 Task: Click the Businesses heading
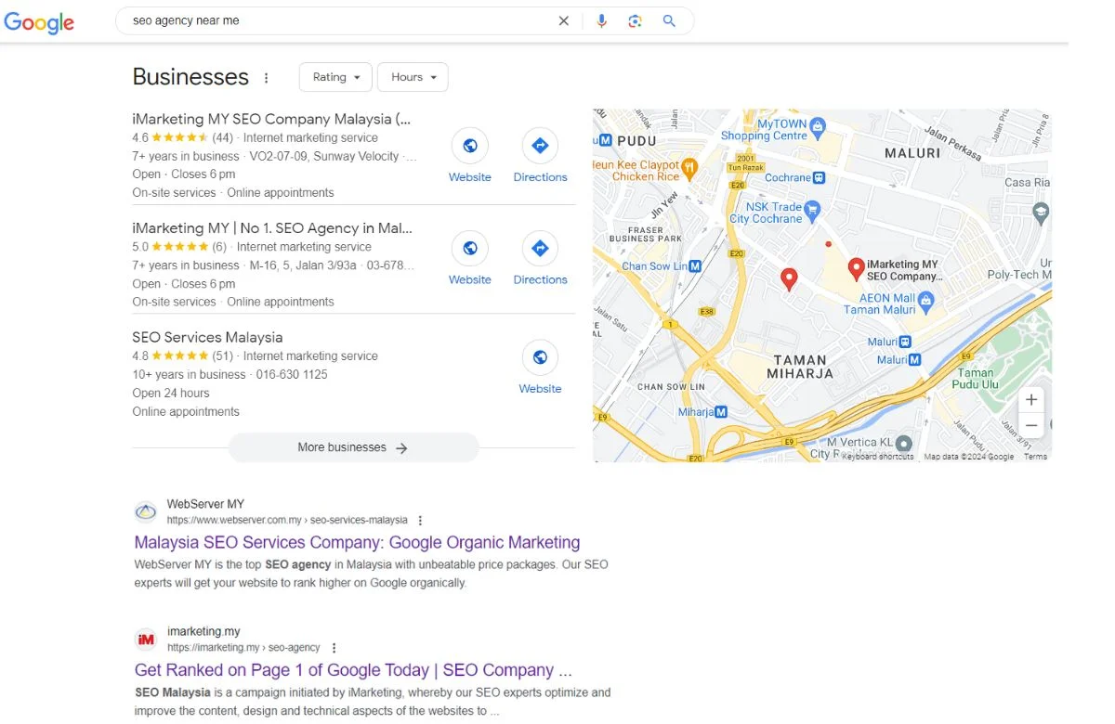click(190, 77)
